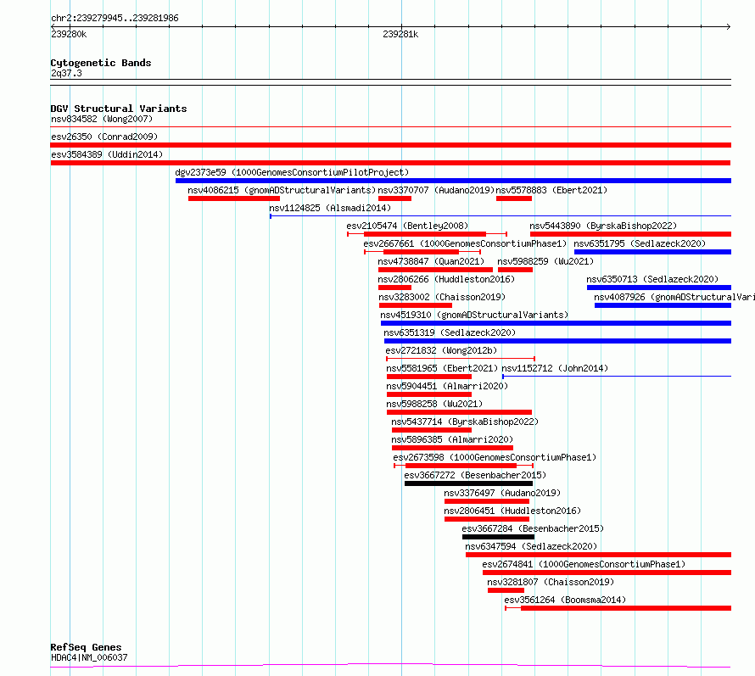The image size is (755, 676).
Task: Open esv3561264 (Boomsma2014) variant
Action: [x=565, y=600]
